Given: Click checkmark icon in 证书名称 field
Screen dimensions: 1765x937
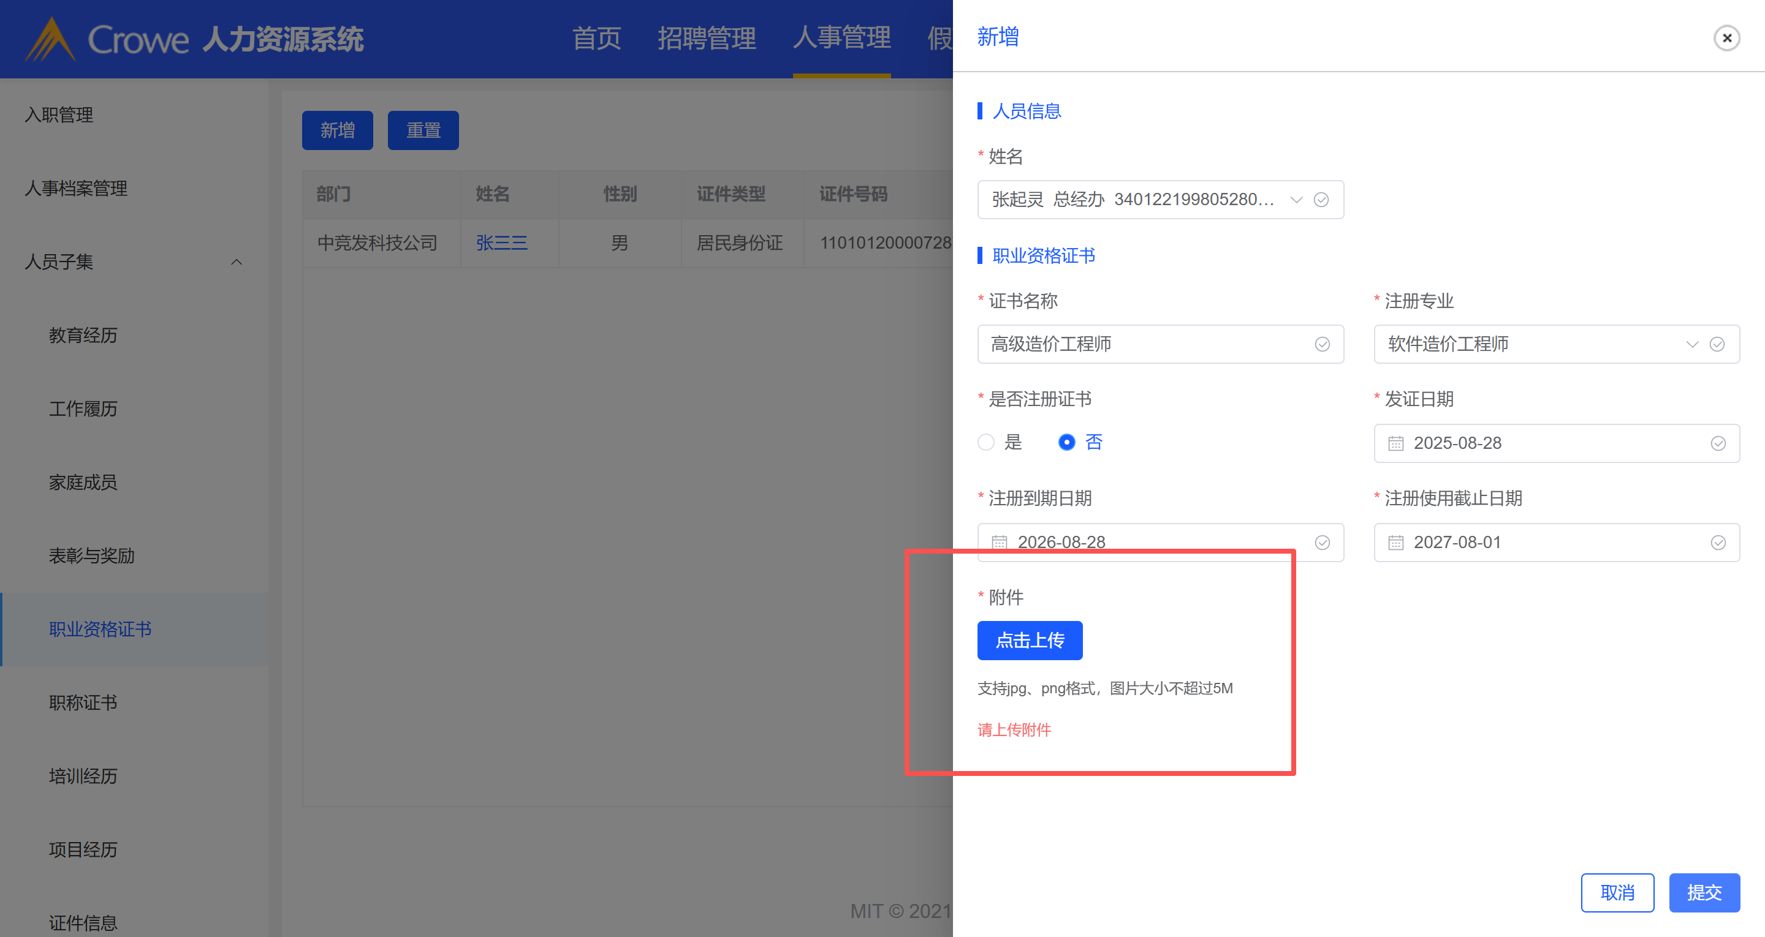Looking at the screenshot, I should [1322, 344].
